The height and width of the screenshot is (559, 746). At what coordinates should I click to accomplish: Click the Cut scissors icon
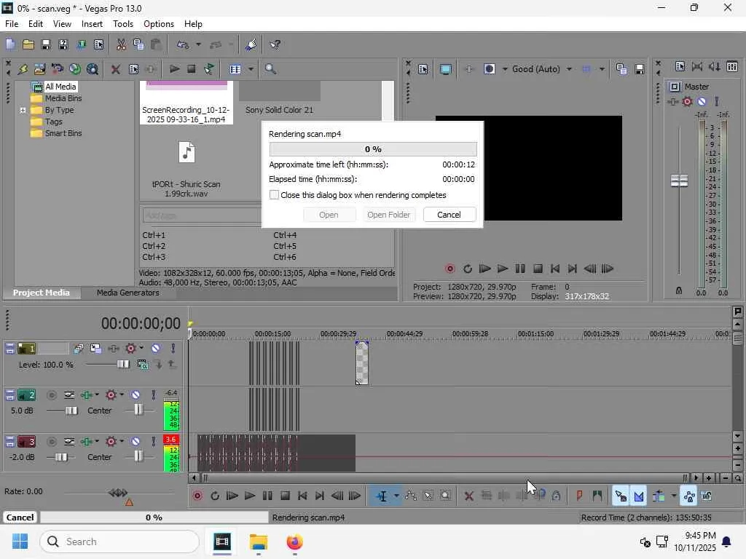122,44
